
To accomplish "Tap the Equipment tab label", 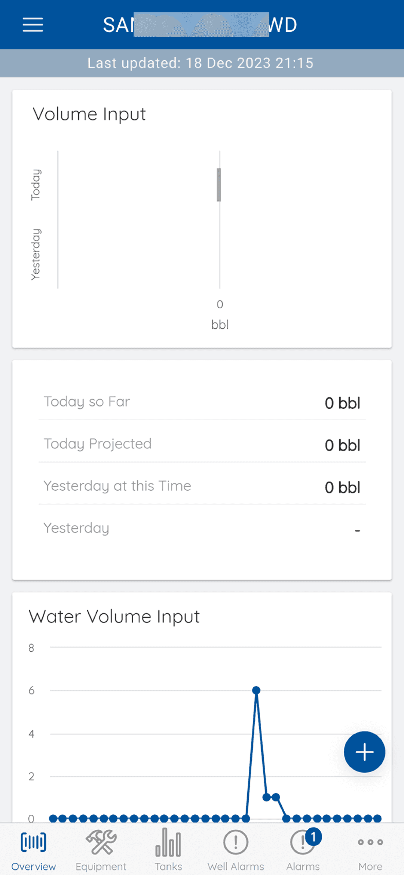I will coord(101,866).
